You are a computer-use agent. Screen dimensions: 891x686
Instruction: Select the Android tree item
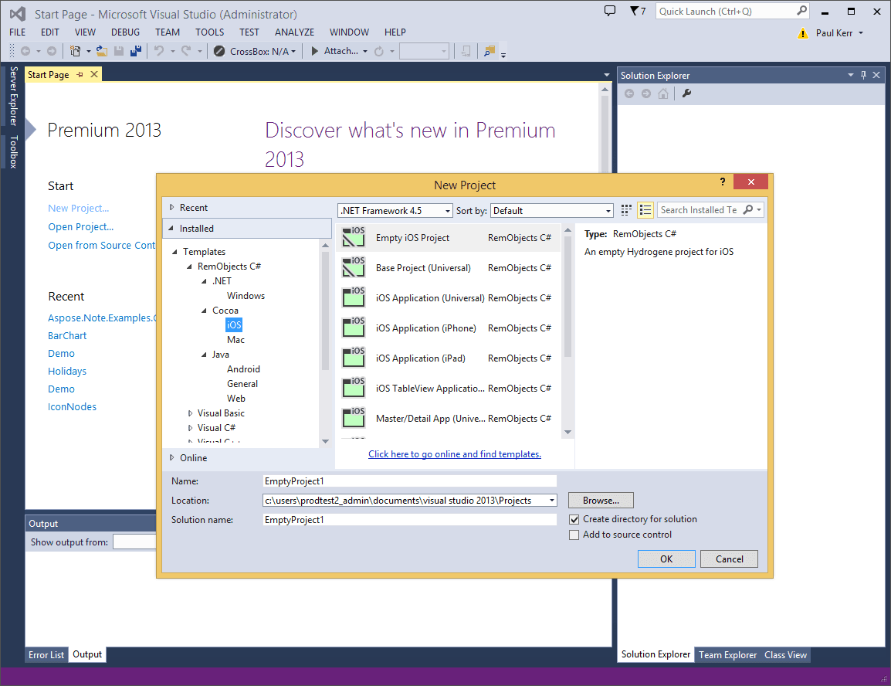click(x=243, y=369)
